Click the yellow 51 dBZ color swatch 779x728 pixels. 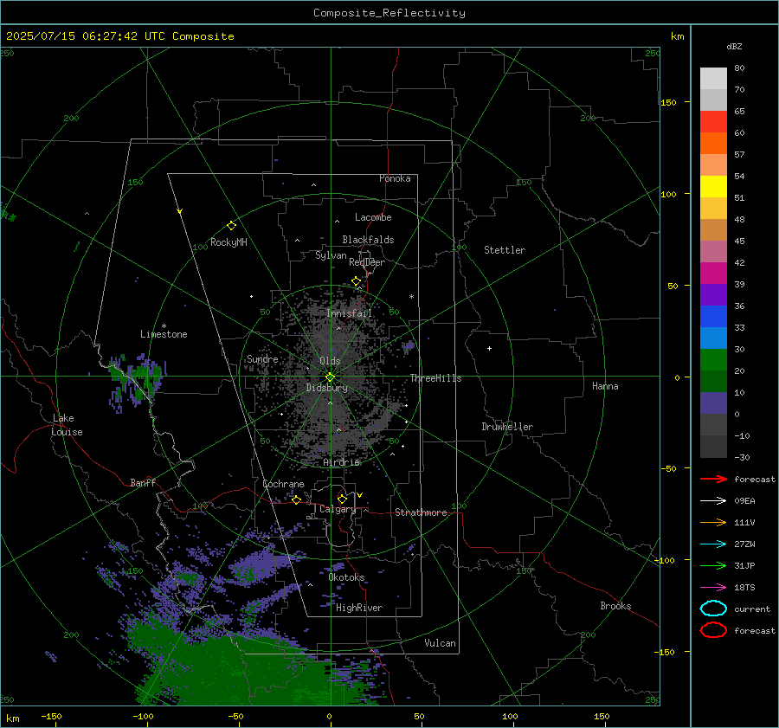click(x=713, y=186)
